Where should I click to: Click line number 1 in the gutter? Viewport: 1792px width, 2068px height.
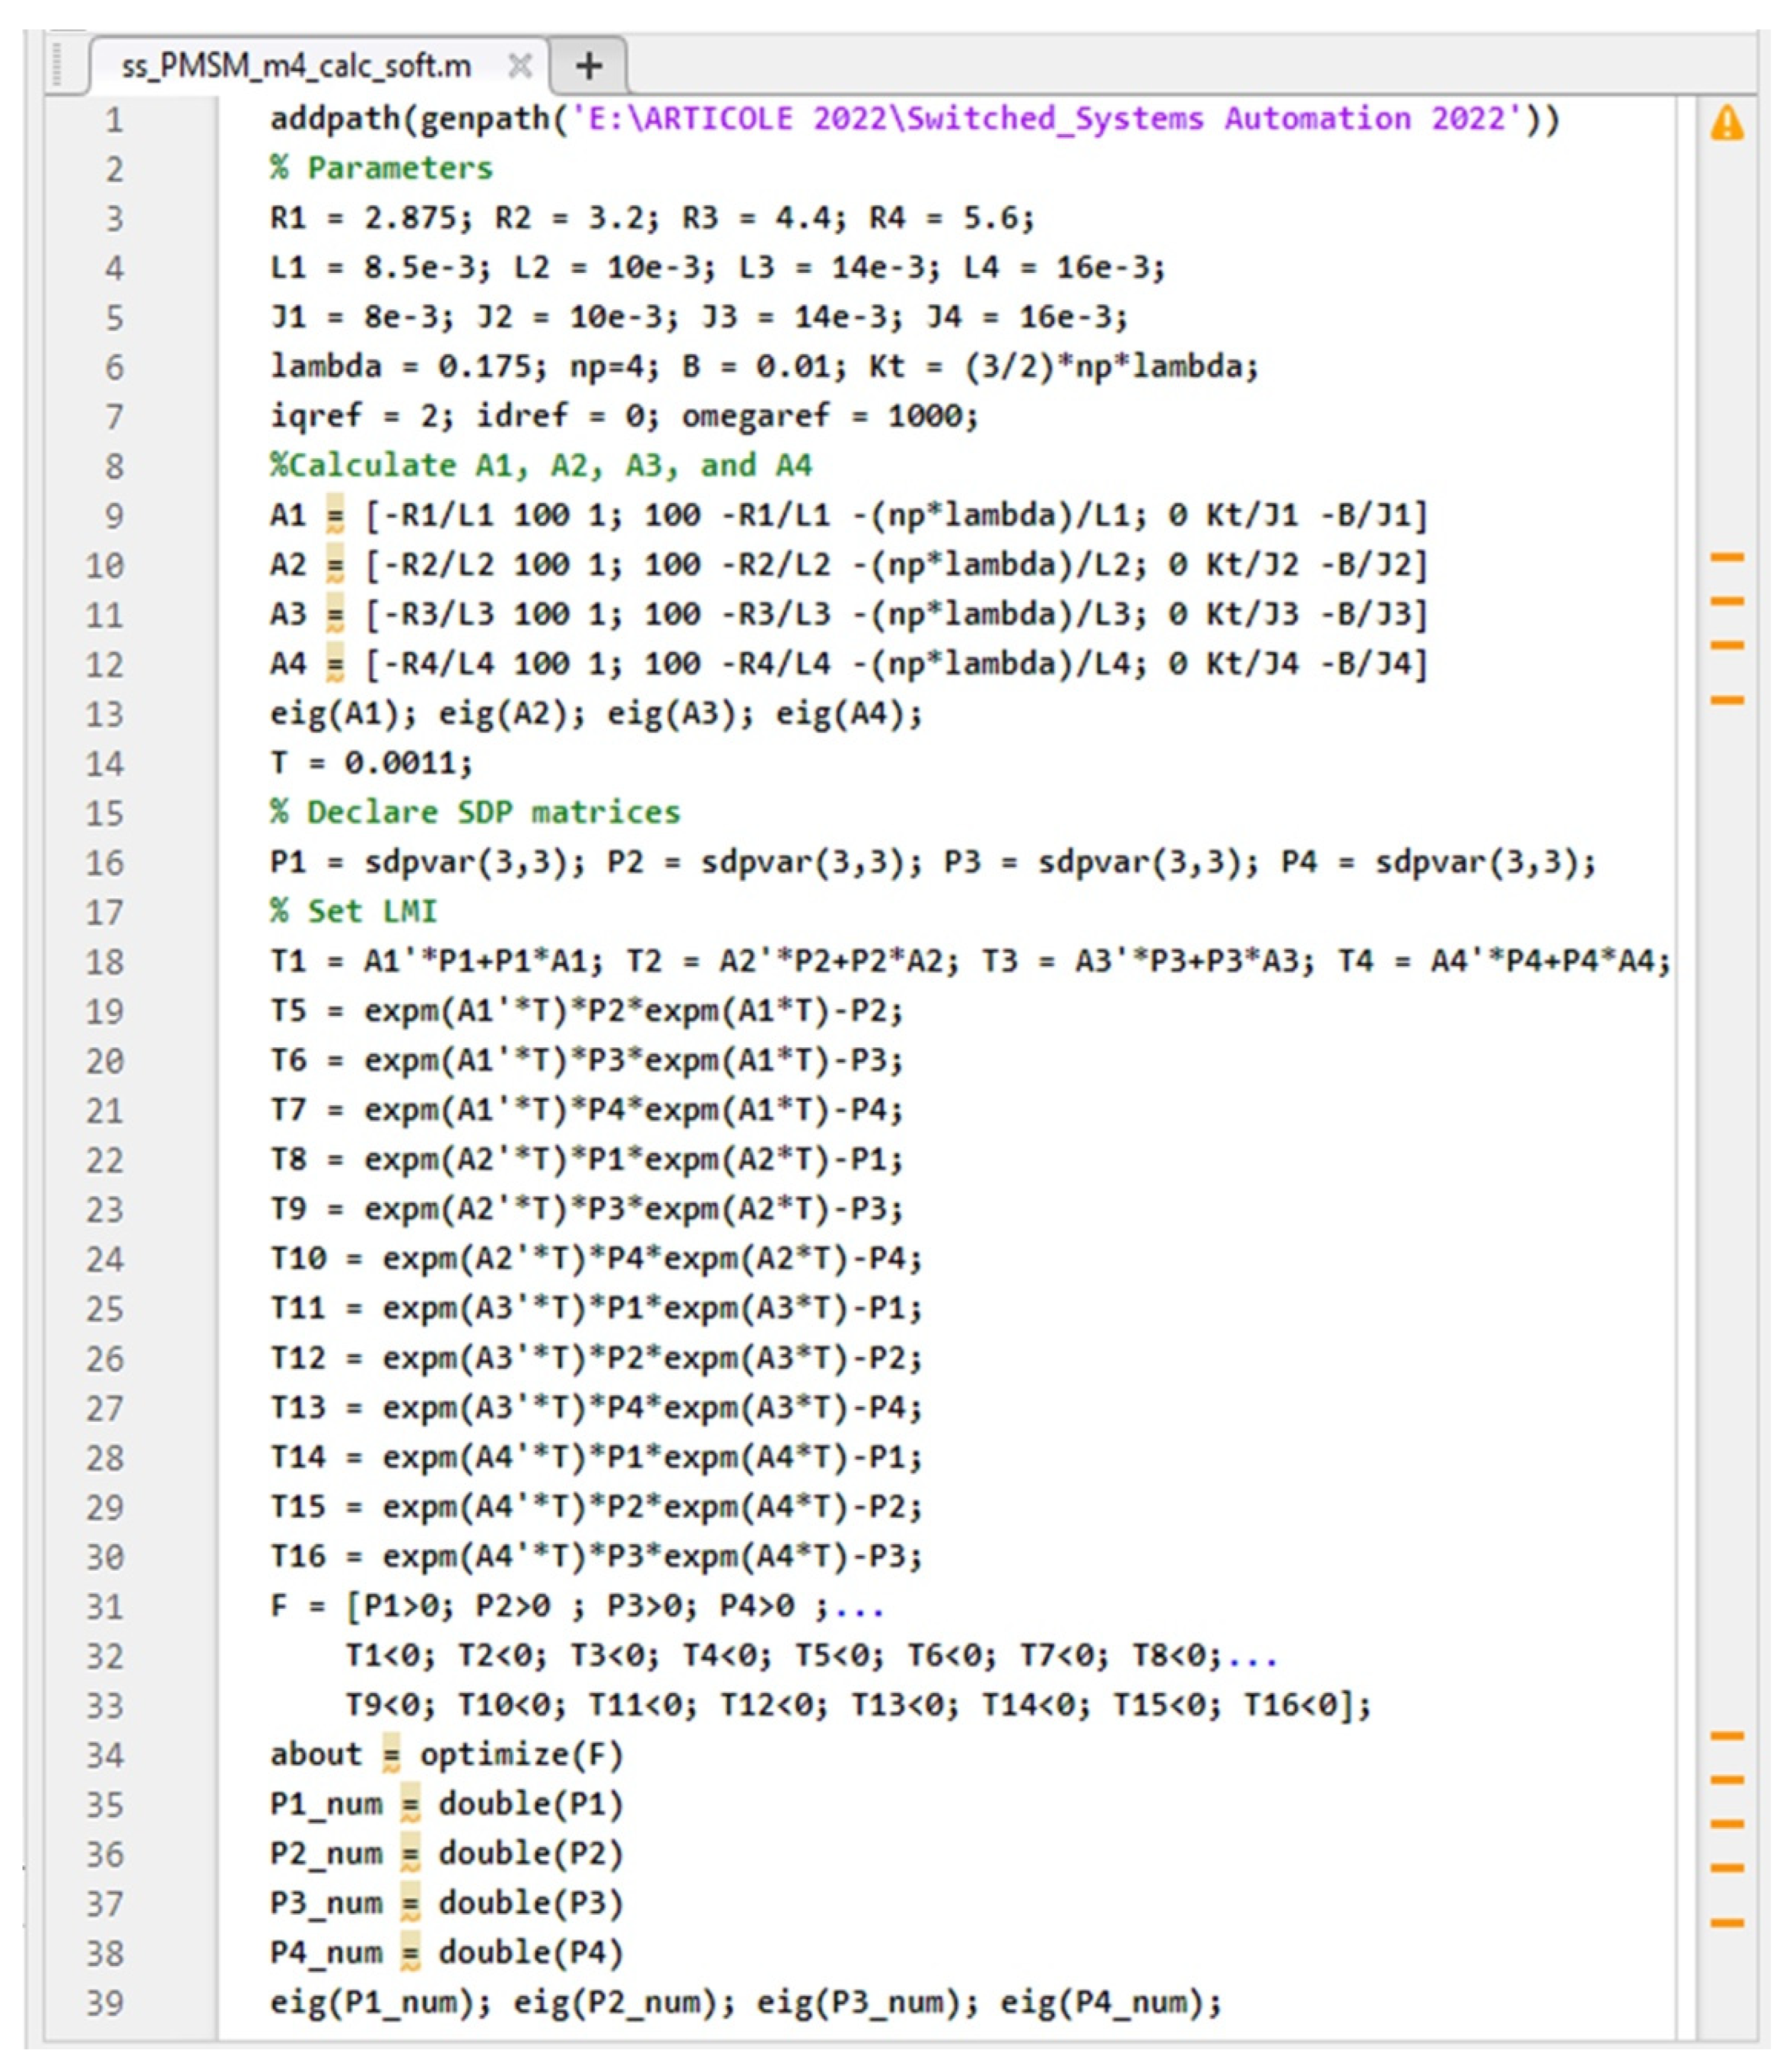point(114,120)
